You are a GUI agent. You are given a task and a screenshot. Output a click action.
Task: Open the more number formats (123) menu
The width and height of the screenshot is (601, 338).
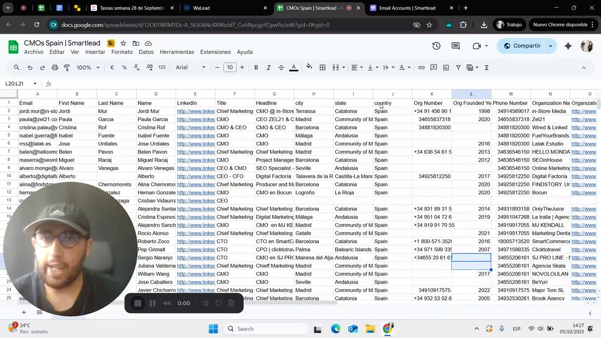162,68
